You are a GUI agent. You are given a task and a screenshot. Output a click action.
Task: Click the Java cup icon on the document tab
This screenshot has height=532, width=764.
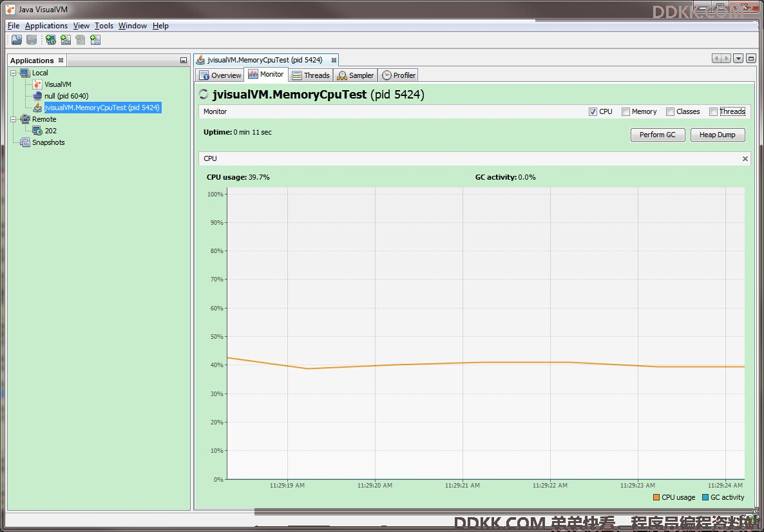pos(200,60)
